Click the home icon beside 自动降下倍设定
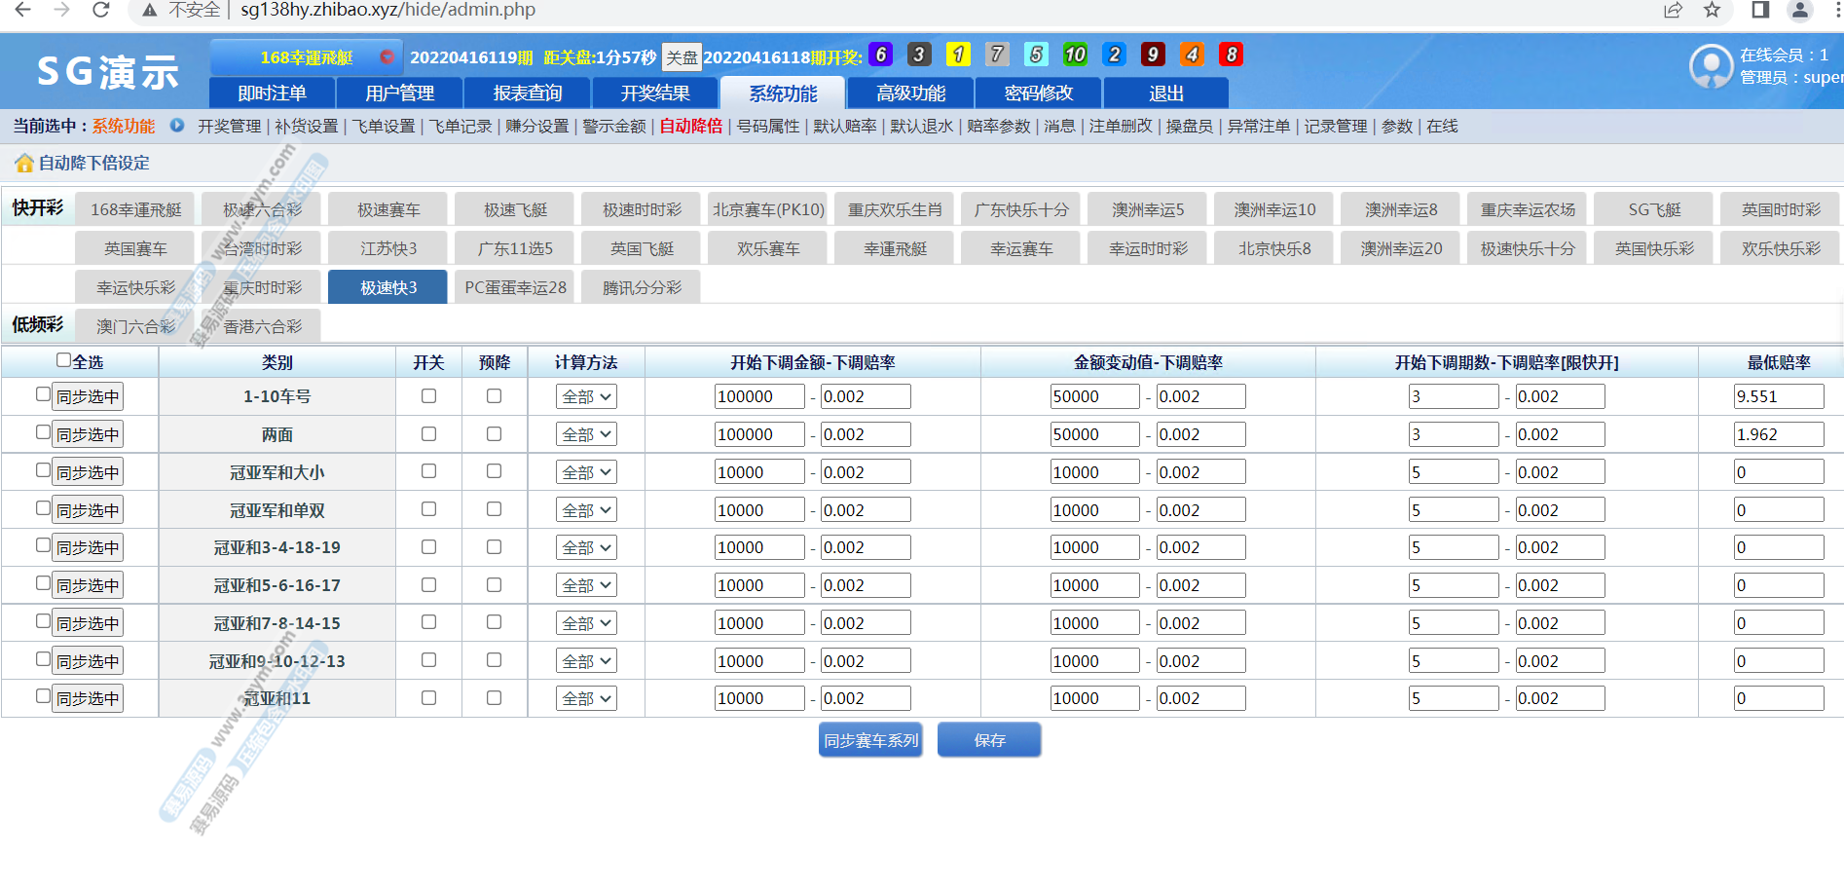Screen dimensions: 1844x893 click(23, 164)
